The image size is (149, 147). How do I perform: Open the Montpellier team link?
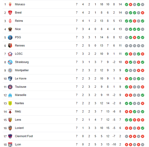pyautogui.click(x=22, y=70)
